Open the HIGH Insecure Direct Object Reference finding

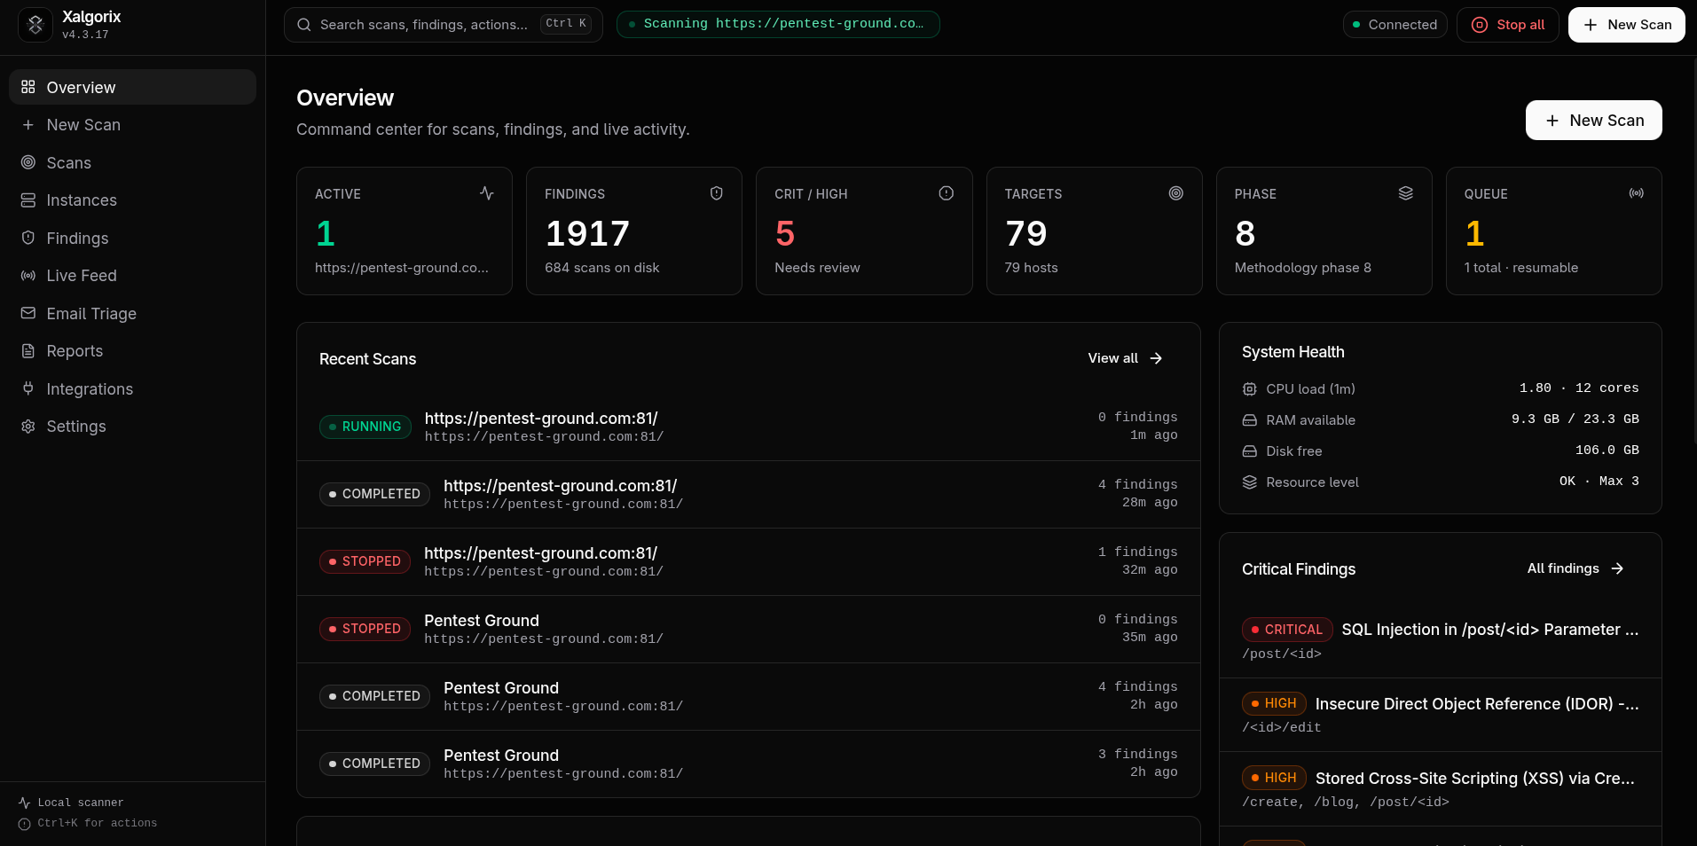[1441, 715]
